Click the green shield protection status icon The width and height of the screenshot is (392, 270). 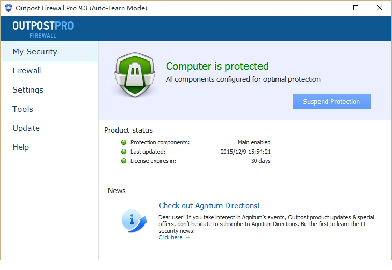click(135, 74)
